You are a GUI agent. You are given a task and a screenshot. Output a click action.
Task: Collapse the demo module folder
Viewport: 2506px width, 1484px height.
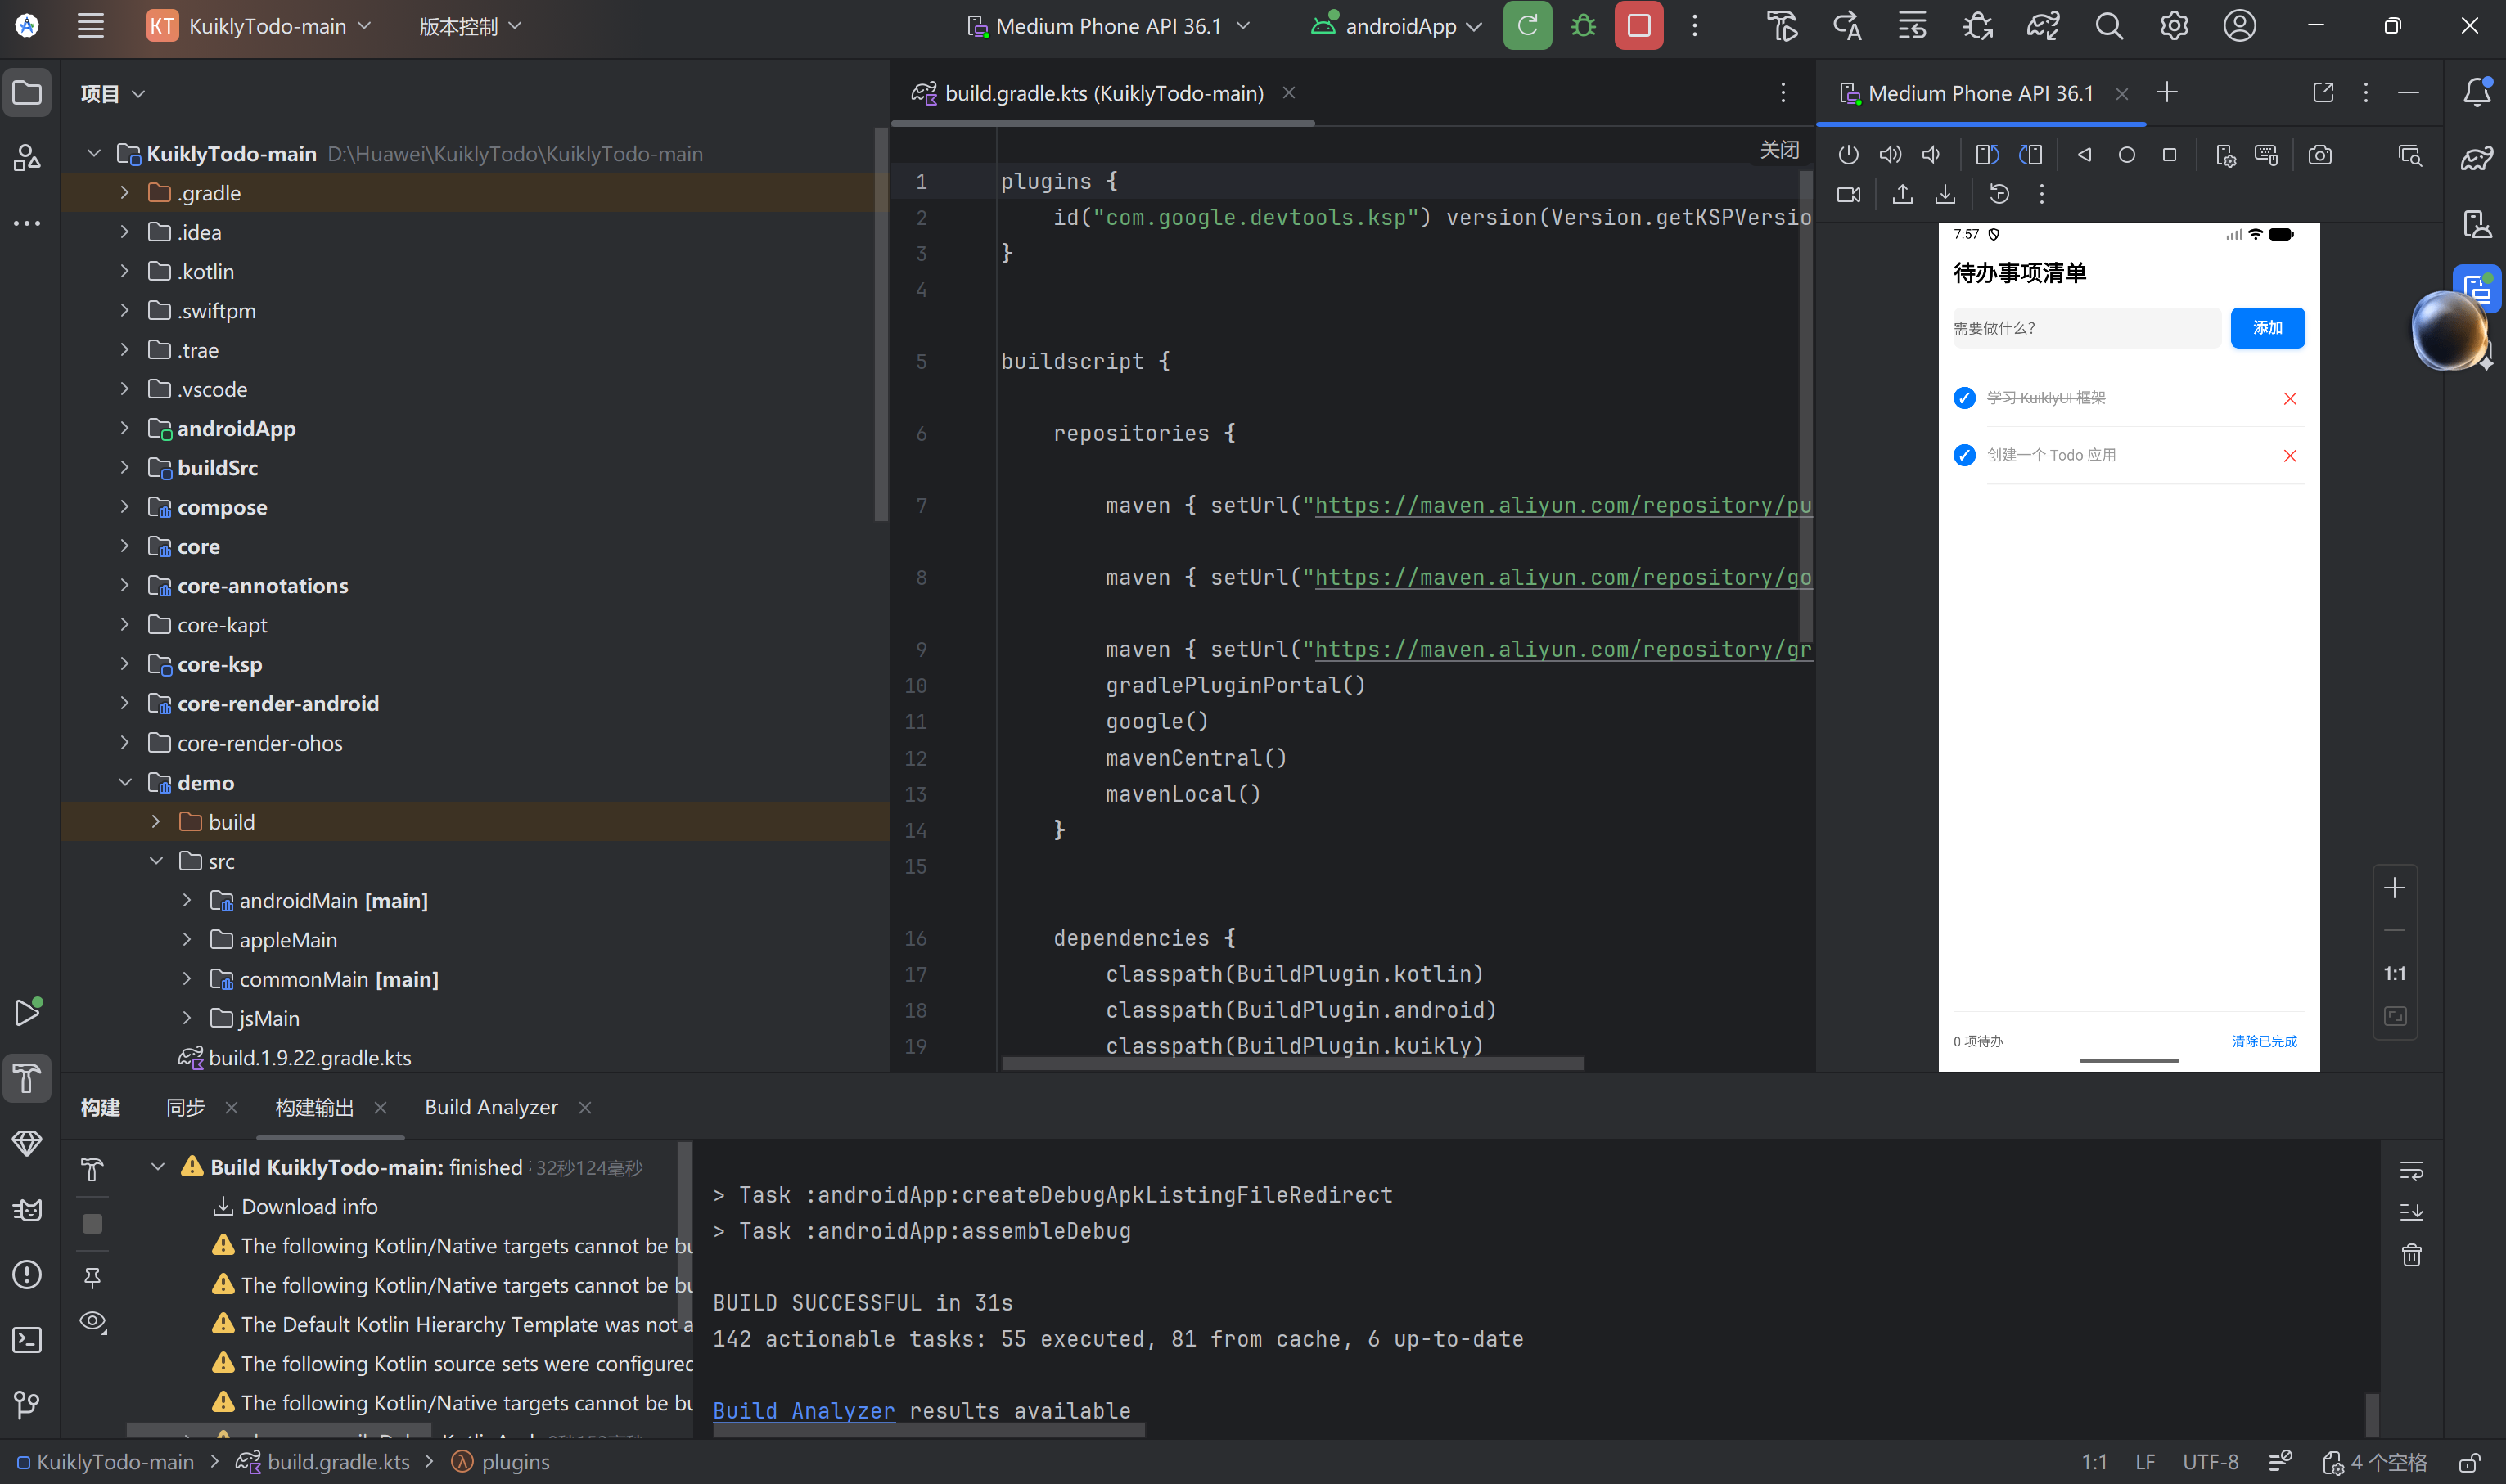124,782
